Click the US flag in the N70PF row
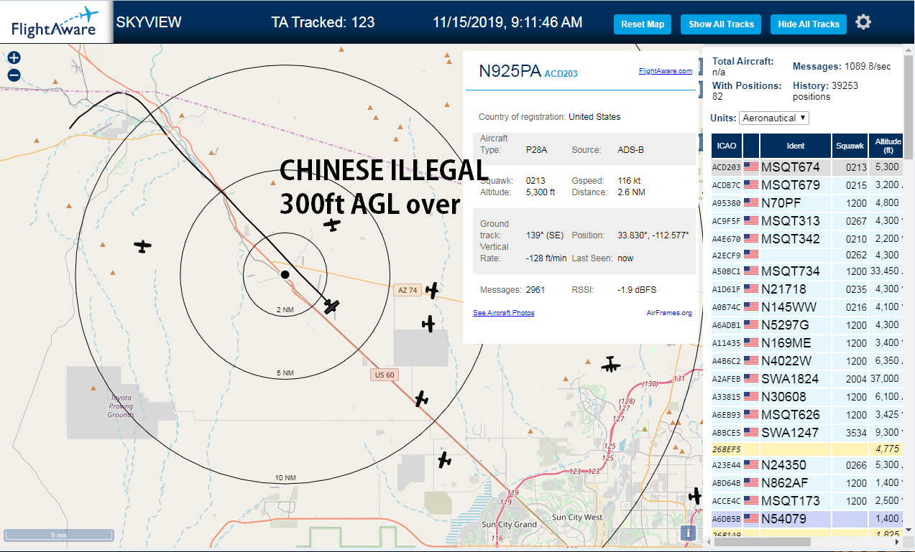Image resolution: width=915 pixels, height=552 pixels. [x=751, y=202]
